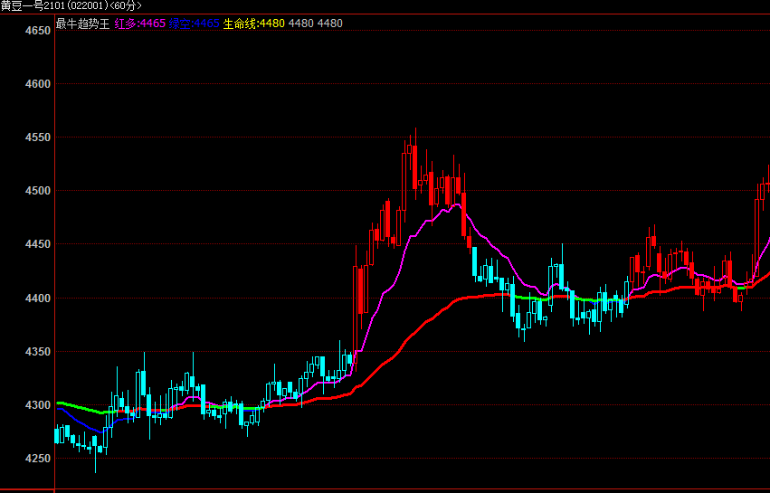This screenshot has height=493, width=770.
Task: Click the 4450 price axis label
Action: click(38, 244)
